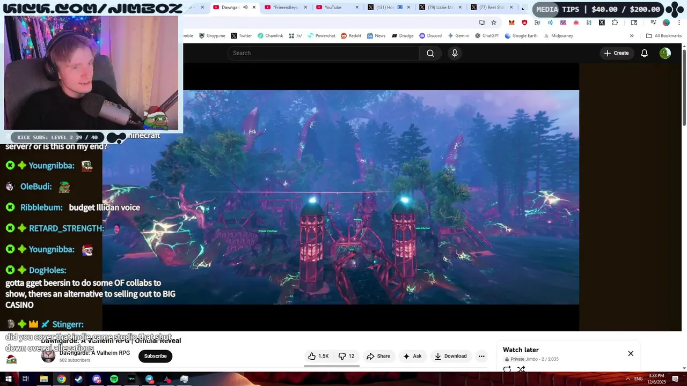The width and height of the screenshot is (687, 386).
Task: Click the Ask button under video
Action: point(412,356)
